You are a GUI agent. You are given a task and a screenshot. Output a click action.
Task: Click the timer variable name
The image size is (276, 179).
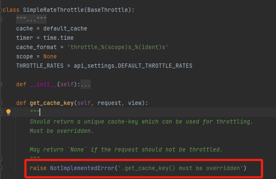tap(25, 38)
